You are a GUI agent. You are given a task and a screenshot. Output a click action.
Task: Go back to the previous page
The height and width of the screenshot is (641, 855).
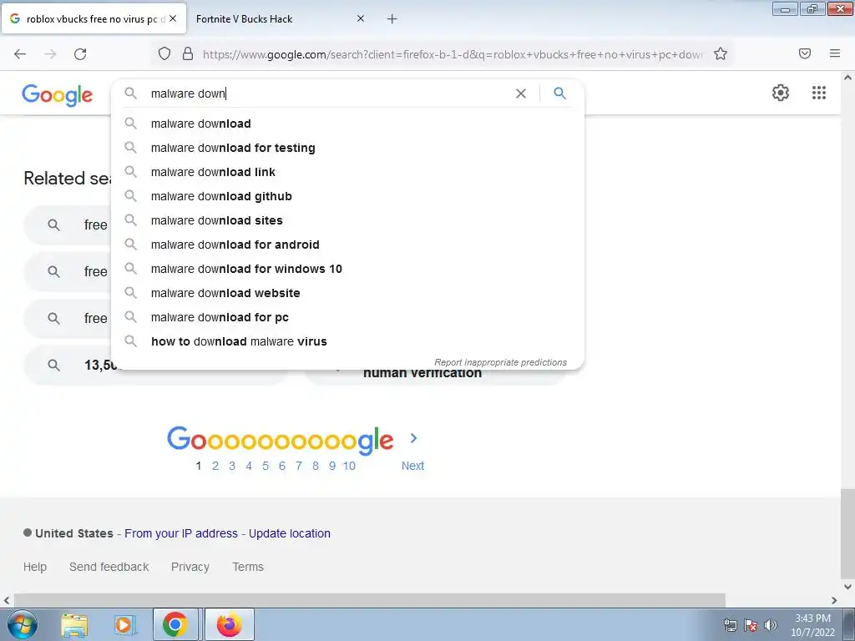(20, 54)
